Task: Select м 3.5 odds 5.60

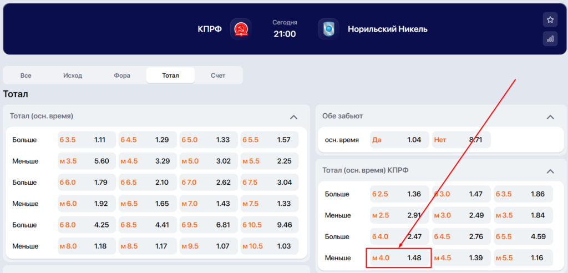Action: click(87, 161)
